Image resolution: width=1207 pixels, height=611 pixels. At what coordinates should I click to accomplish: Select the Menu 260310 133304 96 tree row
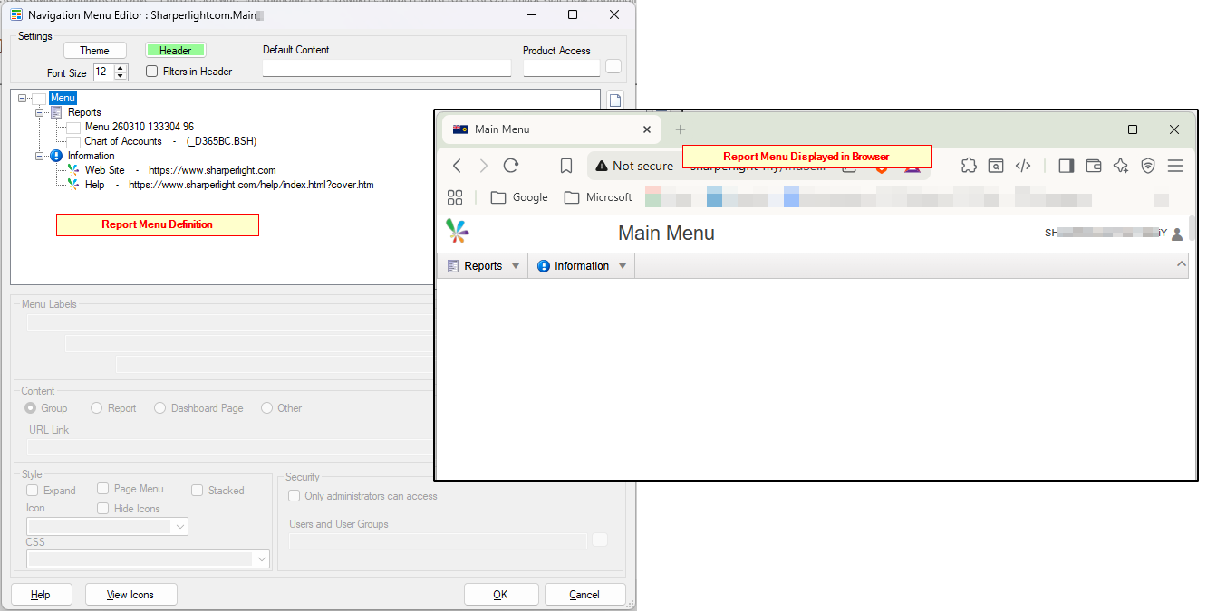(x=140, y=127)
